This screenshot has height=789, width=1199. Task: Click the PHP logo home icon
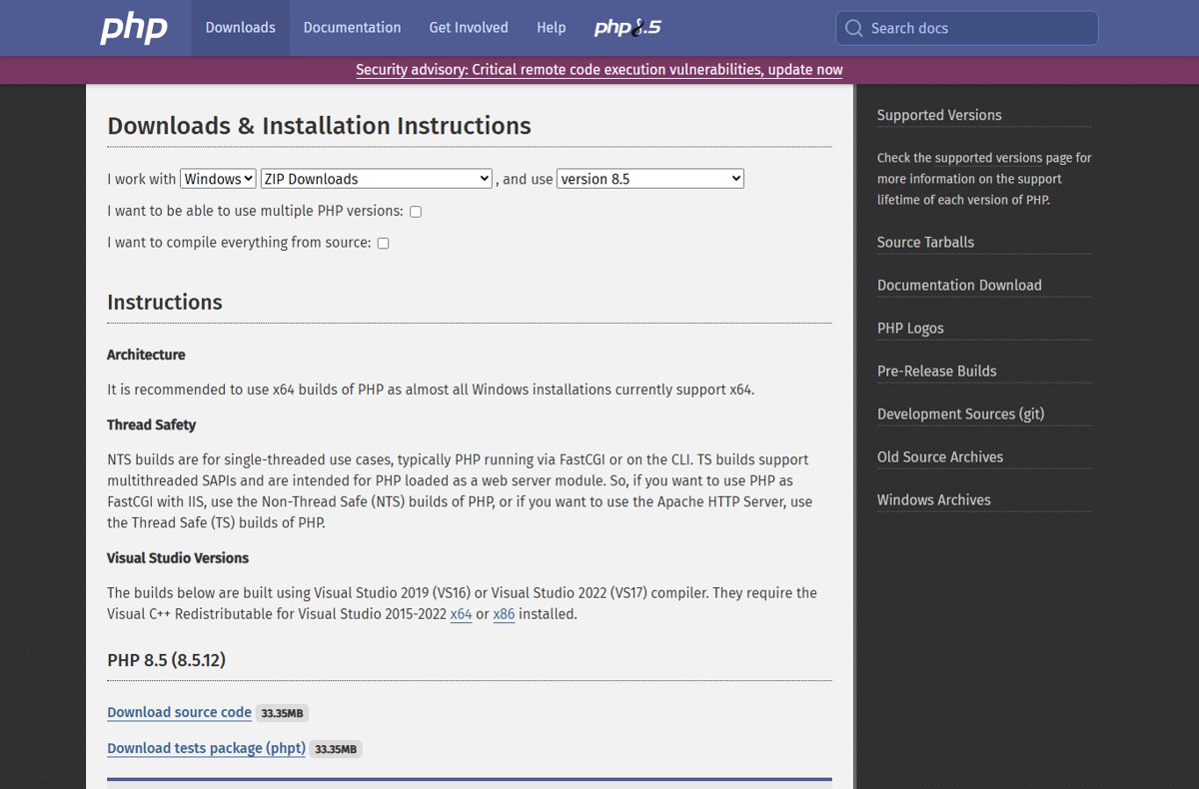(134, 28)
